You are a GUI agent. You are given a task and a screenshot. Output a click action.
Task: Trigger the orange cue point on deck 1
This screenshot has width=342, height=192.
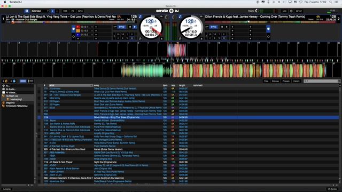click(x=78, y=31)
